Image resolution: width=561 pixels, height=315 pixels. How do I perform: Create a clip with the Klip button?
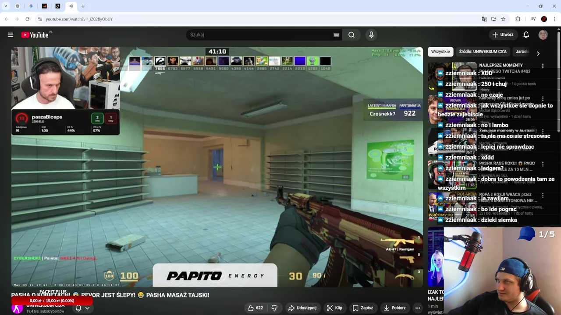[334, 308]
